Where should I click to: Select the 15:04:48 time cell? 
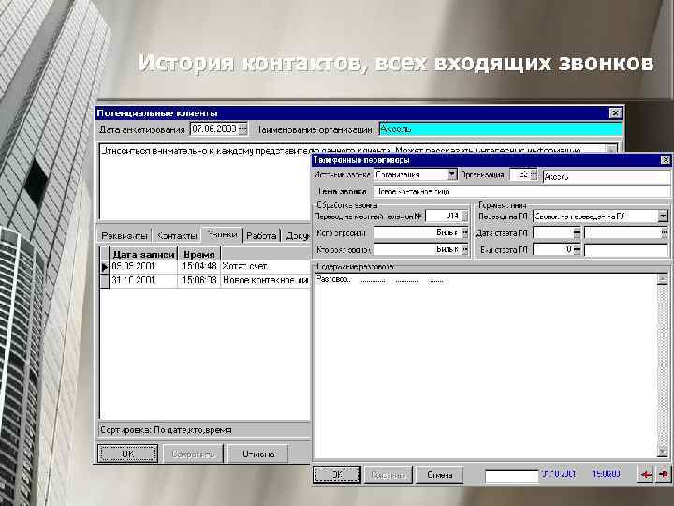click(199, 267)
